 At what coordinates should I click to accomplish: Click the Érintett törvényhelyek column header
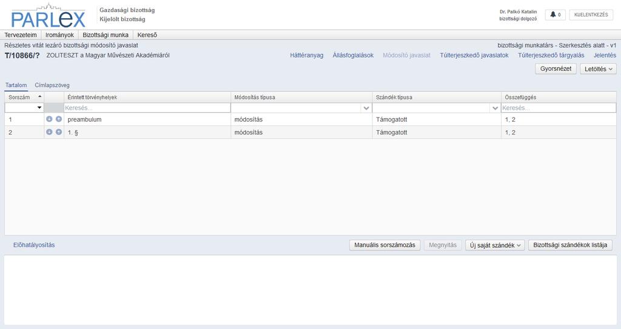(x=147, y=97)
